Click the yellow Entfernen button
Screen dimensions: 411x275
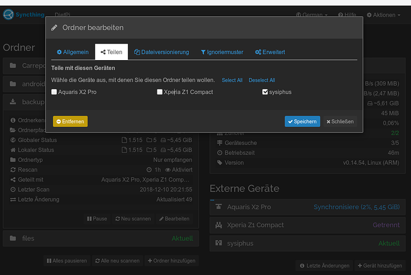tap(70, 121)
